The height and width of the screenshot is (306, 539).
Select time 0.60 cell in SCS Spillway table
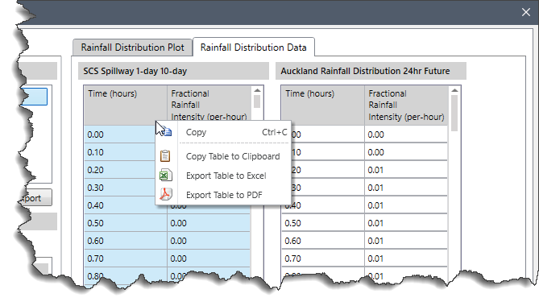pos(126,241)
